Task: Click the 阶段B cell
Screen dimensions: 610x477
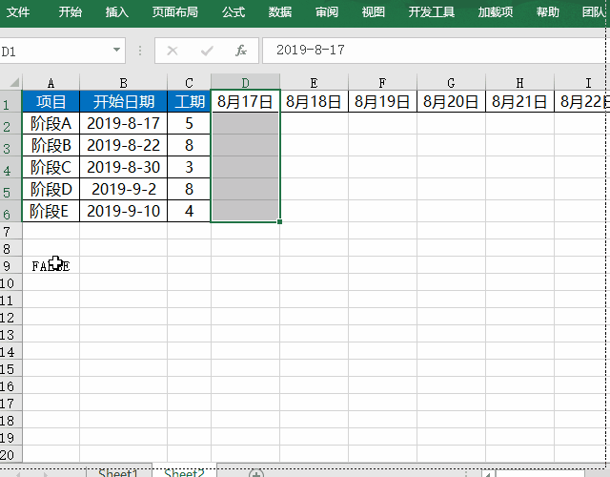Action: [x=51, y=145]
